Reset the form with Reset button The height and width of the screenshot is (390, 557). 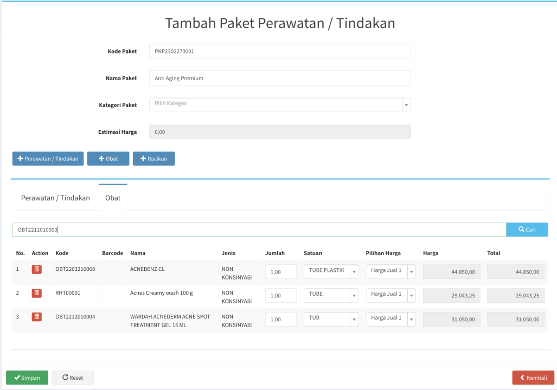73,378
